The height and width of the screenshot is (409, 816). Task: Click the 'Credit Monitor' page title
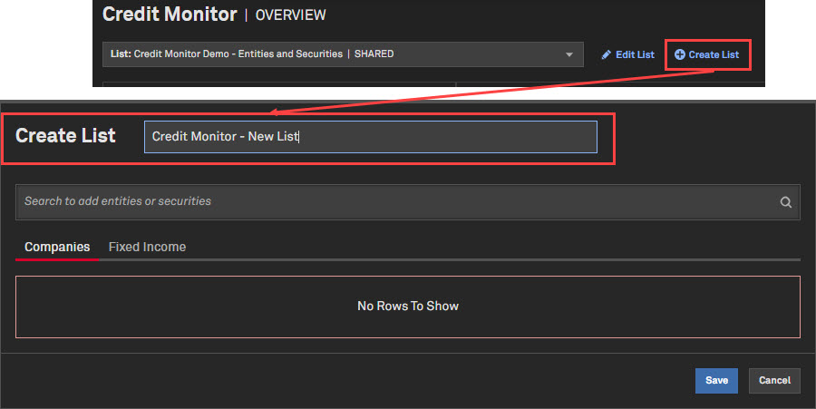pyautogui.click(x=170, y=14)
